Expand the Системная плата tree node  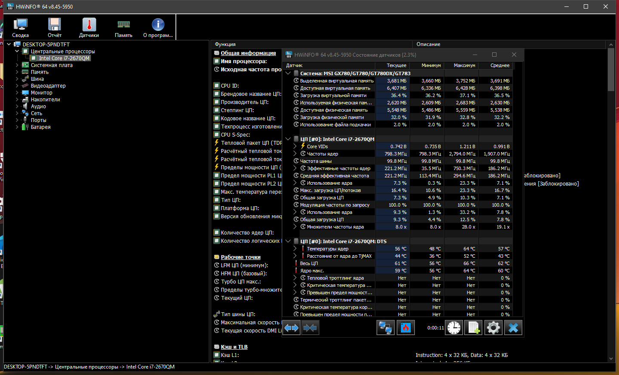17,65
